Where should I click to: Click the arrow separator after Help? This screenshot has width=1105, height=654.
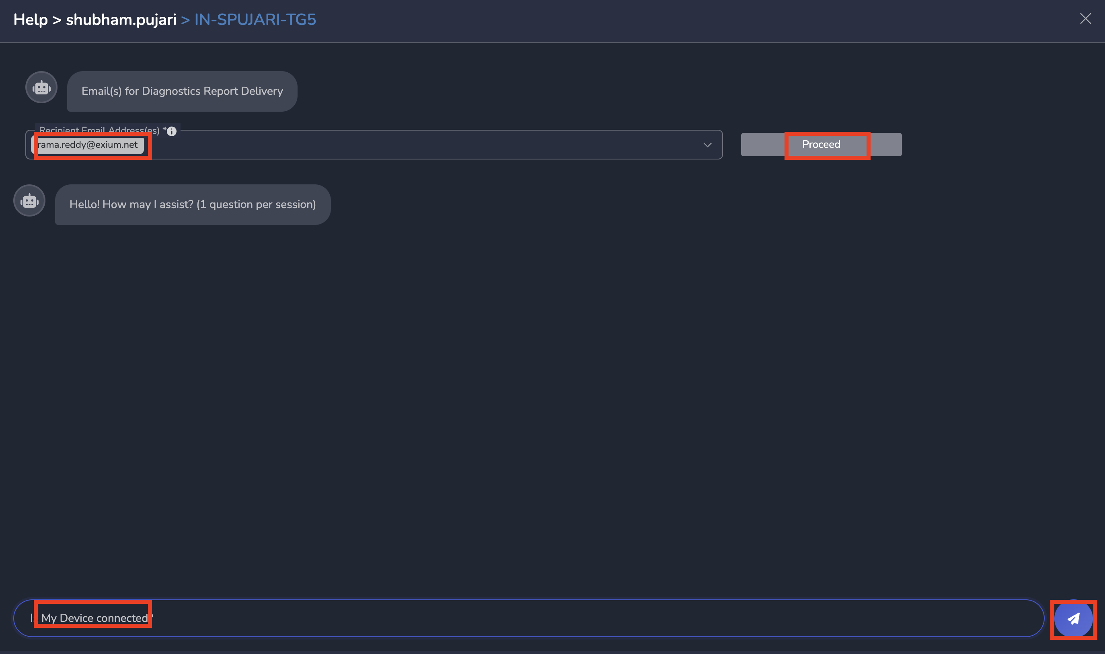[x=56, y=19]
